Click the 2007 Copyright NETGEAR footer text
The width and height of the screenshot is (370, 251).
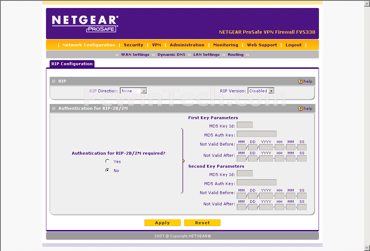pos(182,236)
